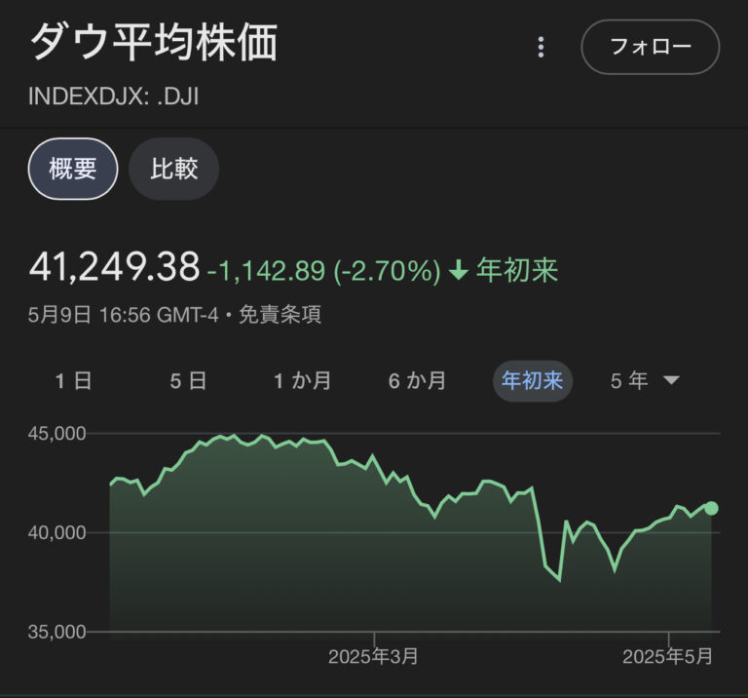
Task: Select the 1日 time range
Action: coord(73,381)
